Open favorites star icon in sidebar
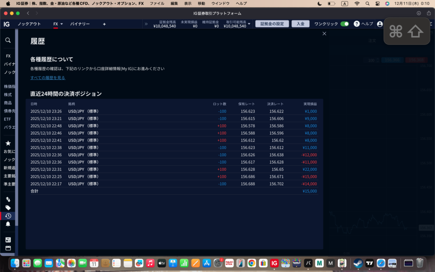This screenshot has height=272, width=435. (x=8, y=143)
